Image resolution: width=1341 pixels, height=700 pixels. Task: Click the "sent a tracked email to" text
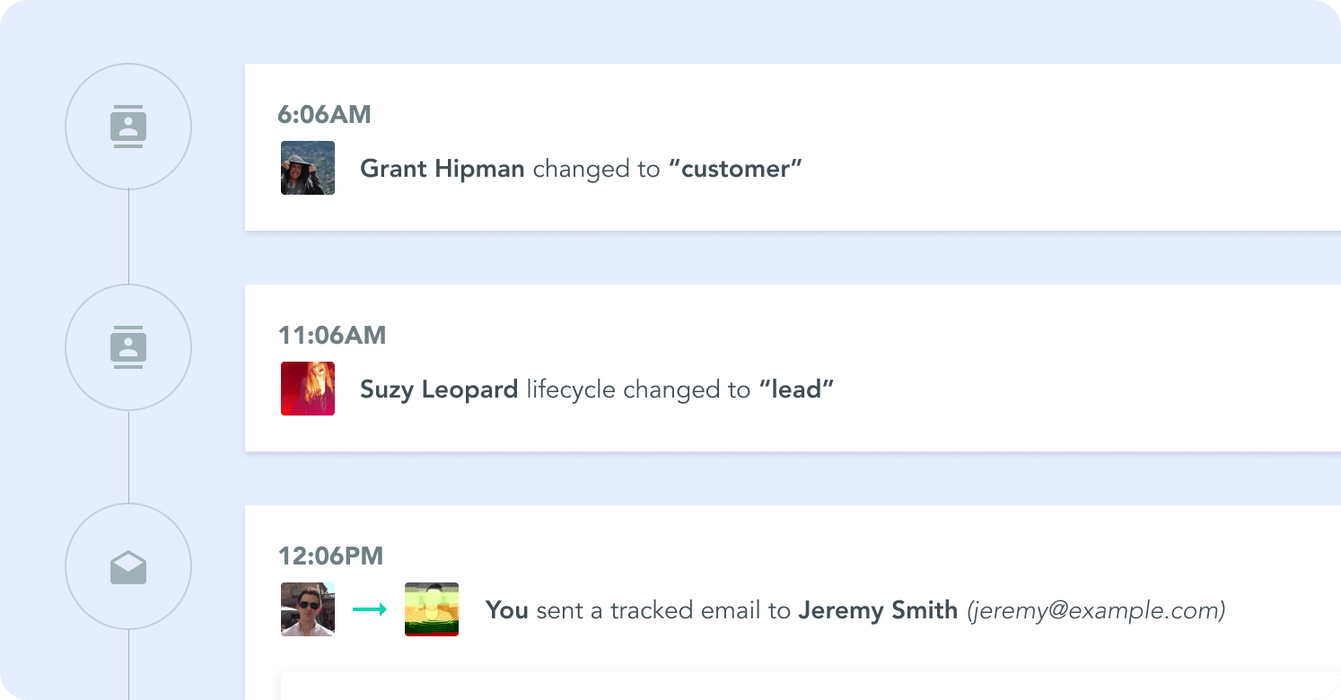click(x=663, y=610)
